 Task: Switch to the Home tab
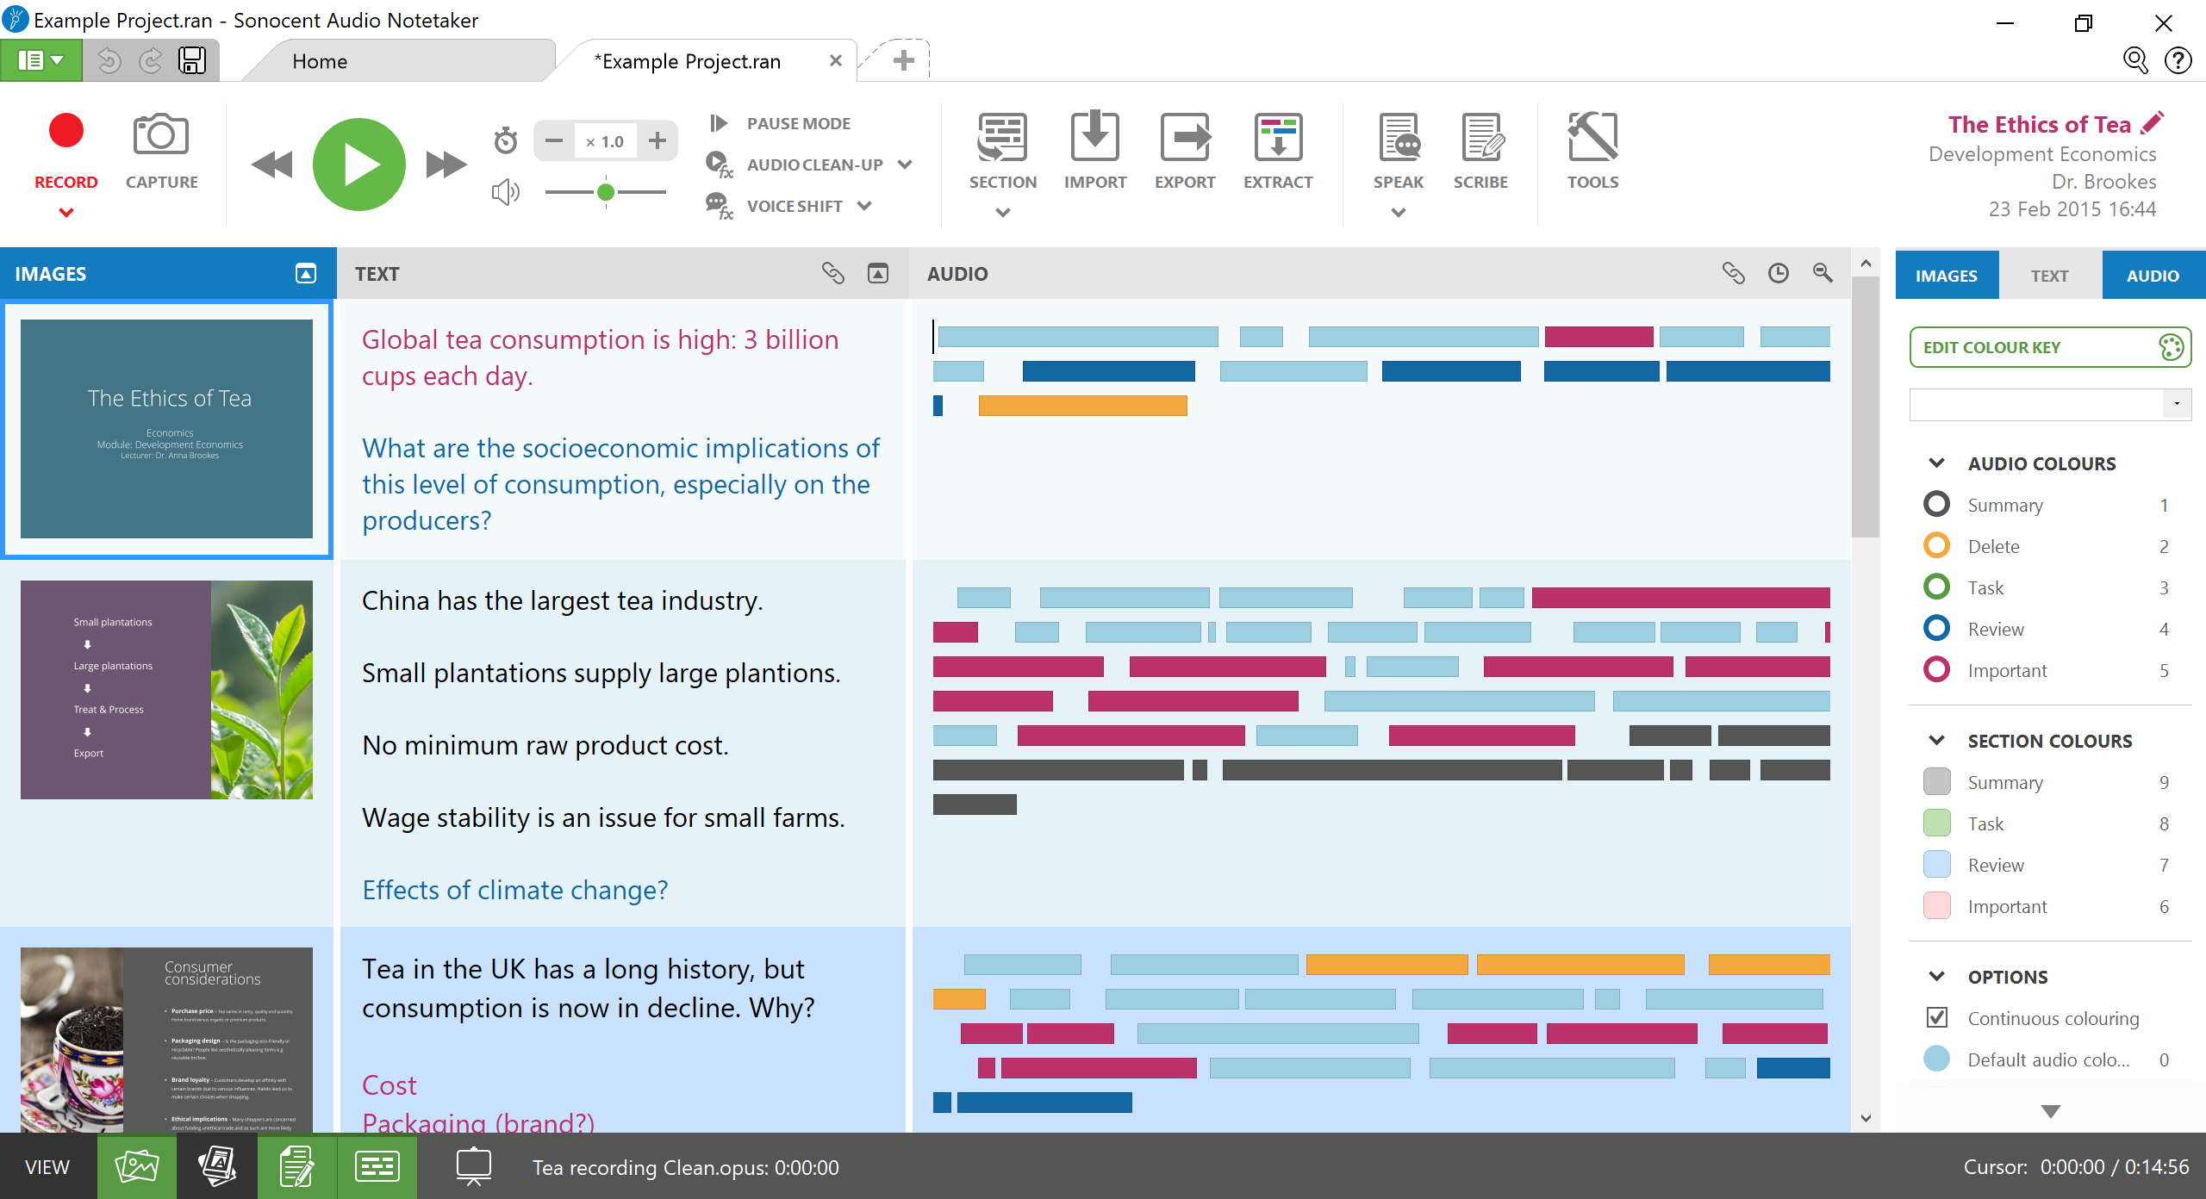320,61
